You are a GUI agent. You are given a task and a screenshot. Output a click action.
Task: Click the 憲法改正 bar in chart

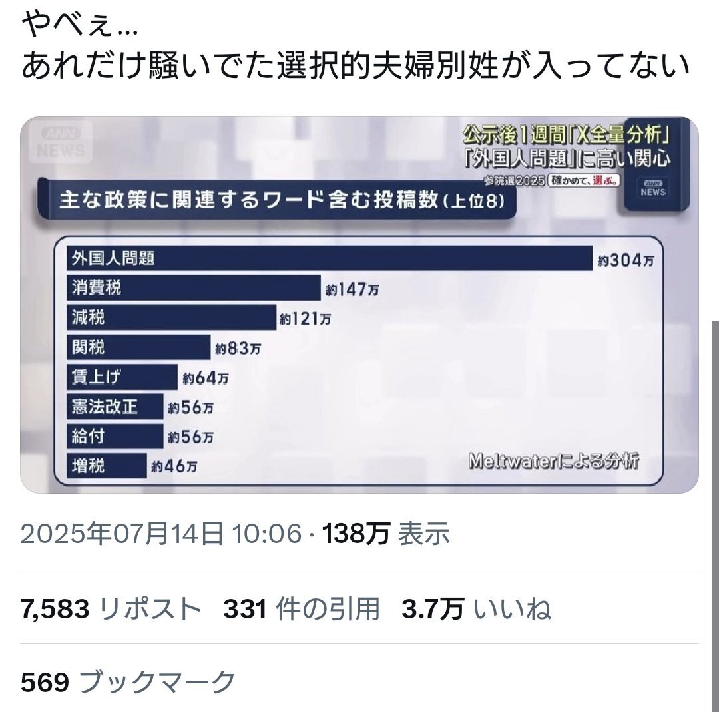pyautogui.click(x=115, y=406)
